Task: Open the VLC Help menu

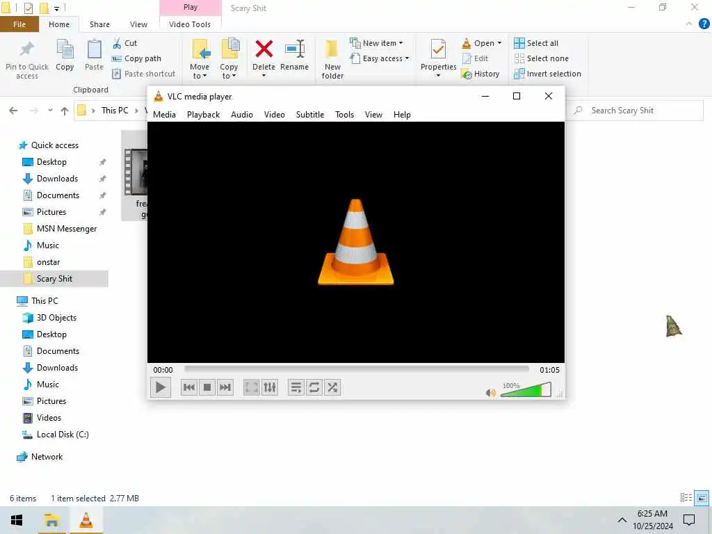Action: (402, 115)
